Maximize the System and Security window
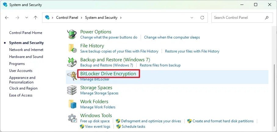The image size is (277, 132). [x=256, y=5]
